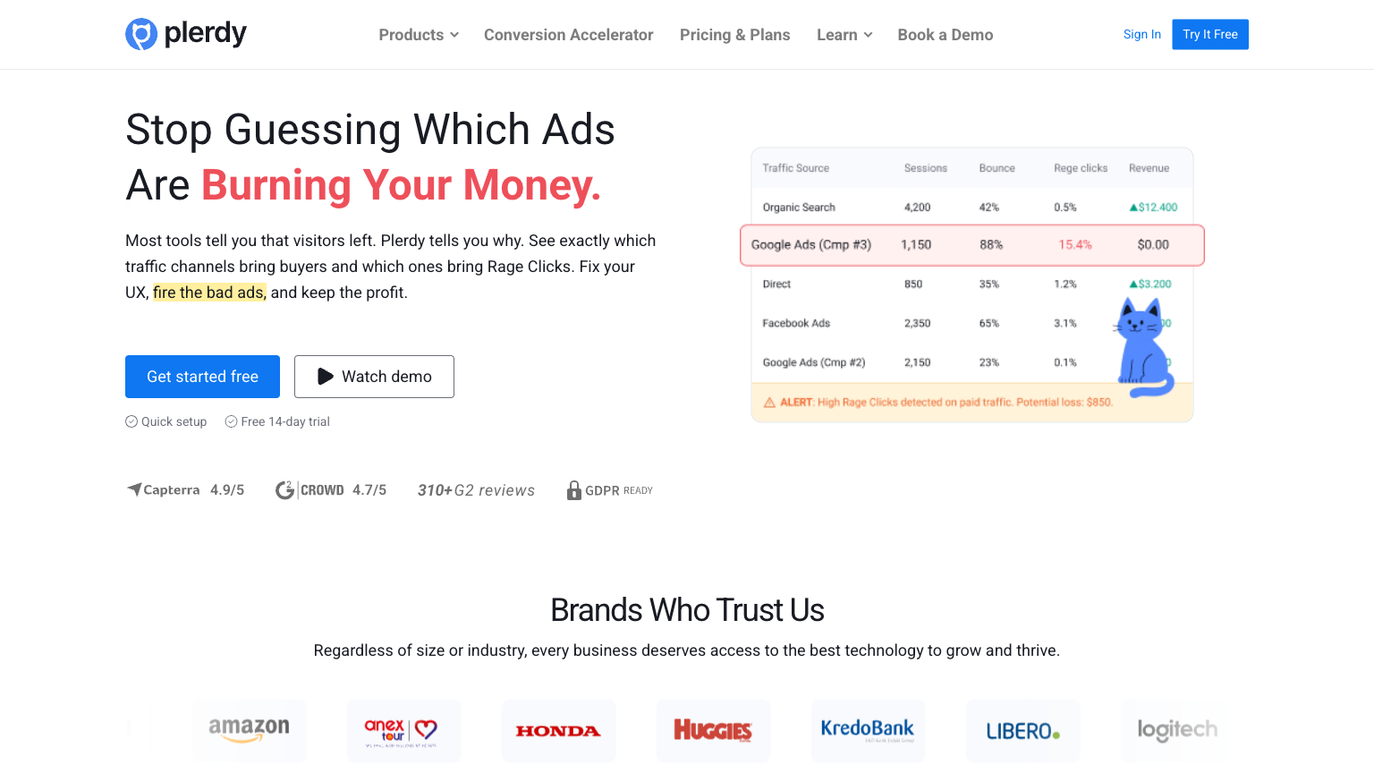This screenshot has width=1374, height=773.
Task: Expand the Learn dropdown menu
Action: (x=844, y=35)
